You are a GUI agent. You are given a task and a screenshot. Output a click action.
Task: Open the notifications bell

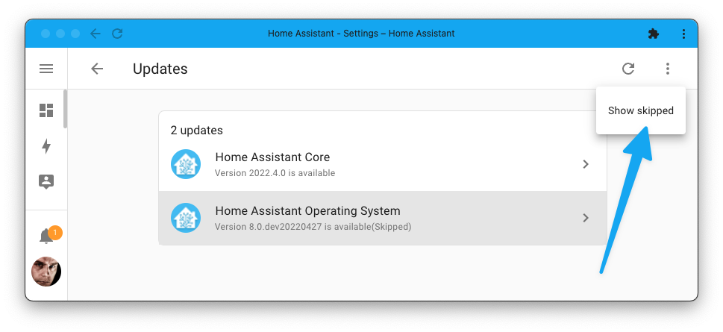pyautogui.click(x=46, y=237)
